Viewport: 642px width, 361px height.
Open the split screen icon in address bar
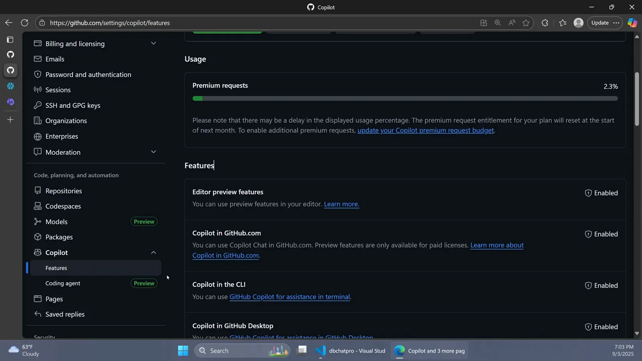pyautogui.click(x=484, y=23)
